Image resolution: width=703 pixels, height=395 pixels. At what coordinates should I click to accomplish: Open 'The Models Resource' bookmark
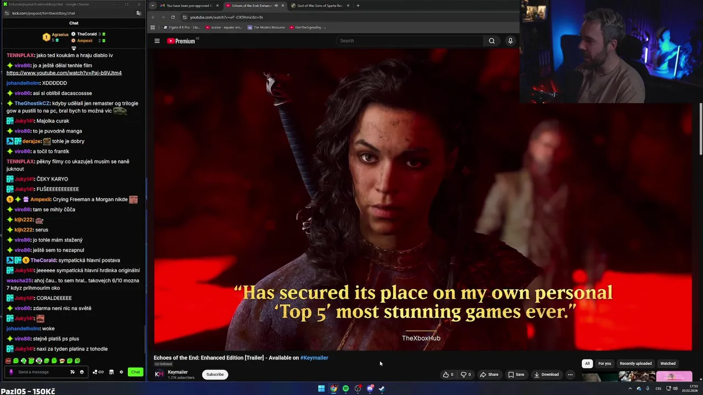(266, 27)
